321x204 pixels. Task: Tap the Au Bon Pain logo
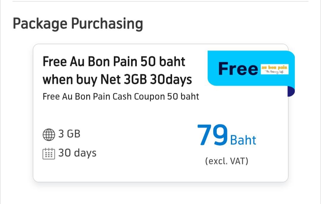tap(275, 69)
